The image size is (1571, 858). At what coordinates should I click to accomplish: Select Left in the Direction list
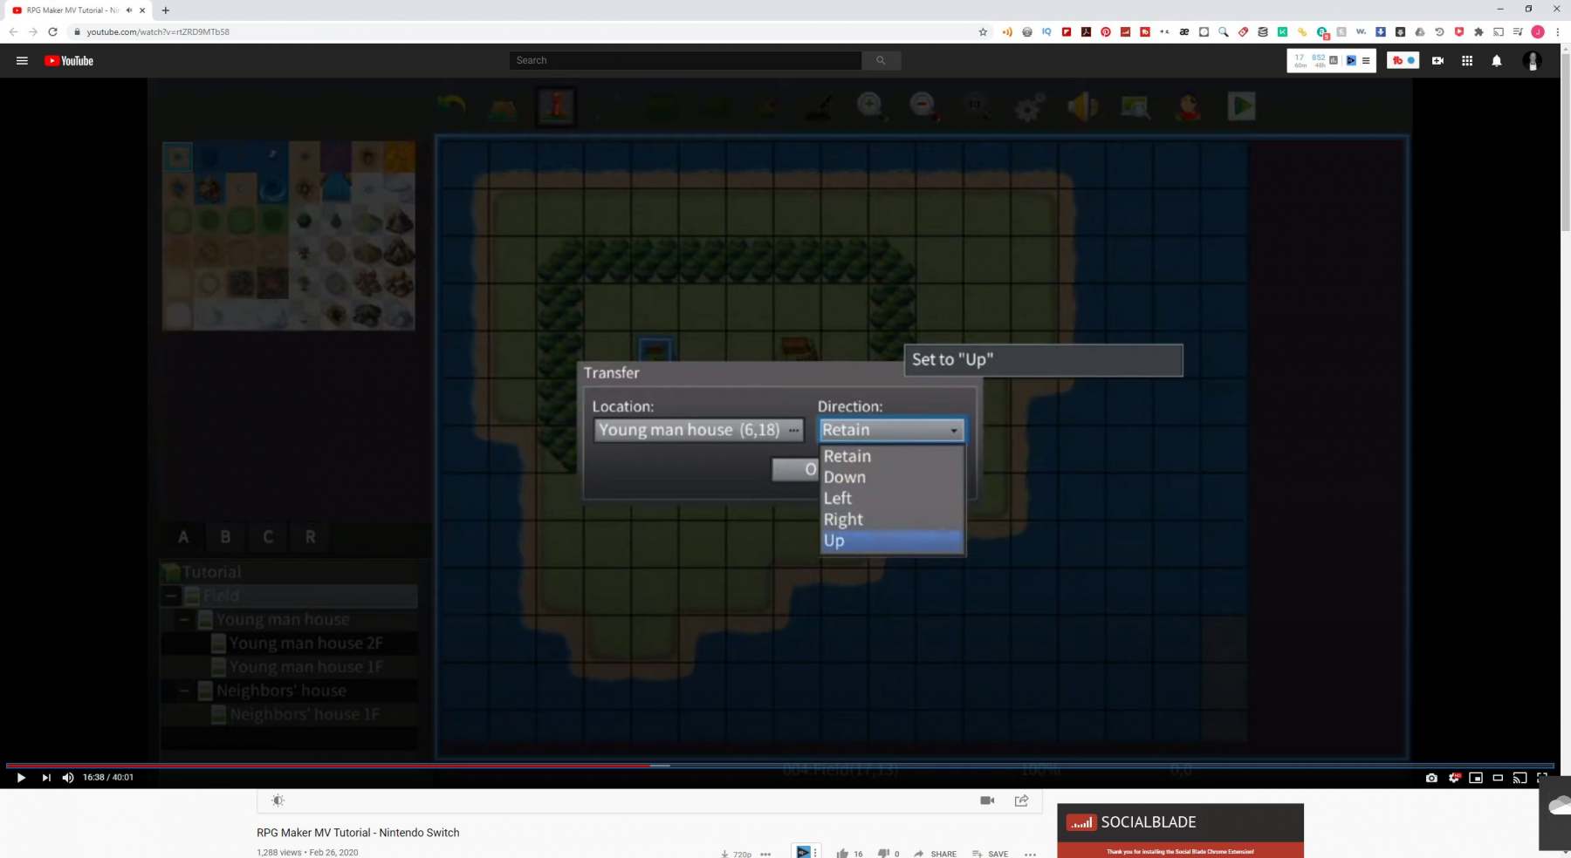(x=892, y=498)
